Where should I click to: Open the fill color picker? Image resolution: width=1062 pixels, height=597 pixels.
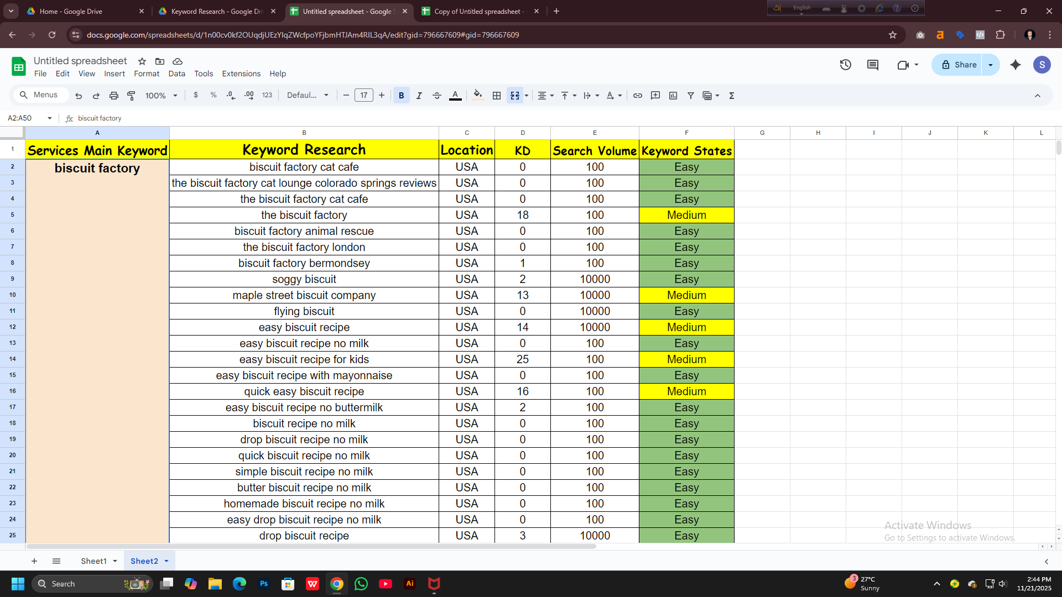pos(477,96)
